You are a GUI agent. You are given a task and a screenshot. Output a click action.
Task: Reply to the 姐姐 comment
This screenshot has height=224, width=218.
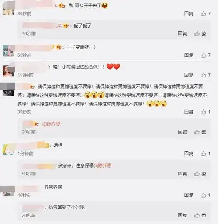pos(189,154)
